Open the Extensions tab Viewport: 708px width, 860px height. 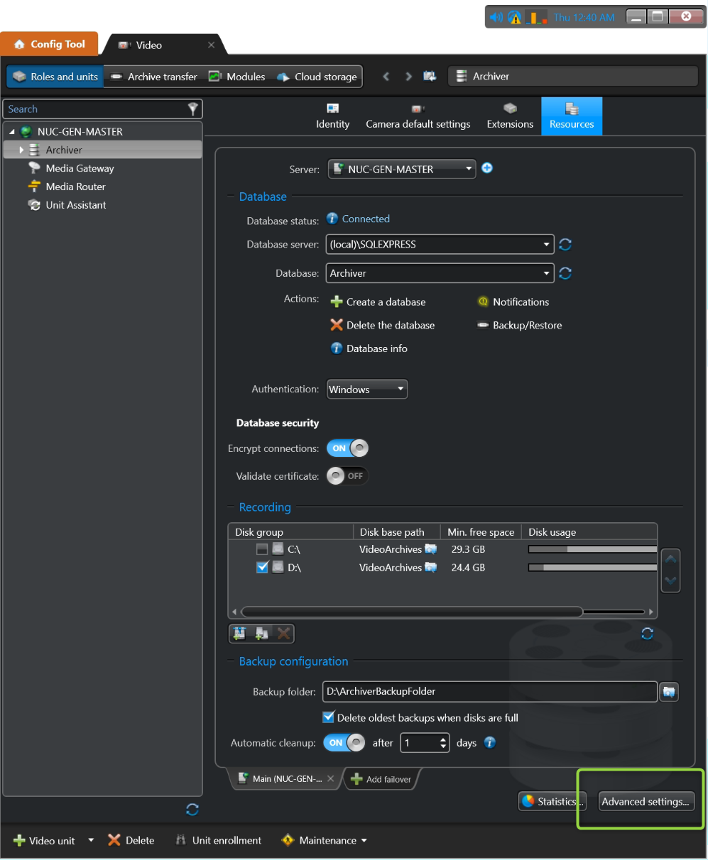tap(510, 116)
